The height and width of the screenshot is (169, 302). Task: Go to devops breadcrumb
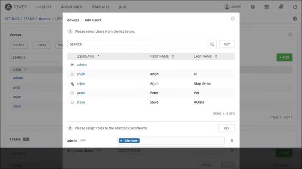[44, 19]
